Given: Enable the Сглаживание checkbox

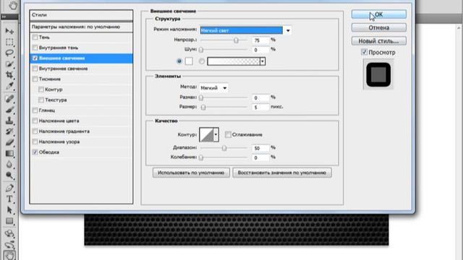Looking at the screenshot, I should (228, 134).
